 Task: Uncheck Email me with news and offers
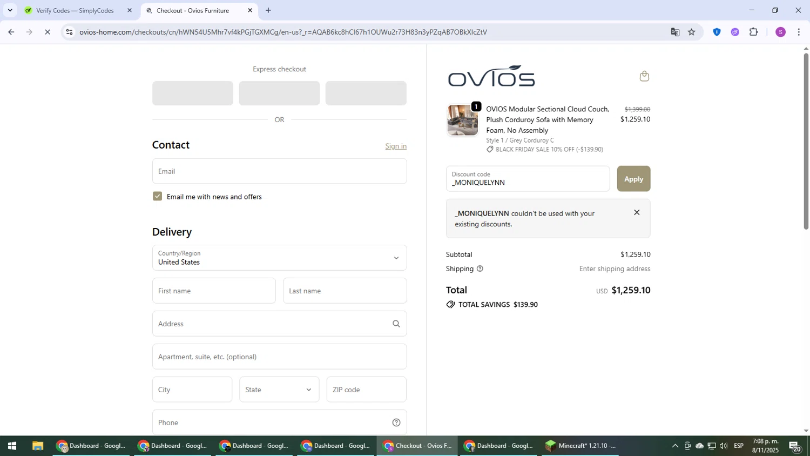tap(157, 196)
